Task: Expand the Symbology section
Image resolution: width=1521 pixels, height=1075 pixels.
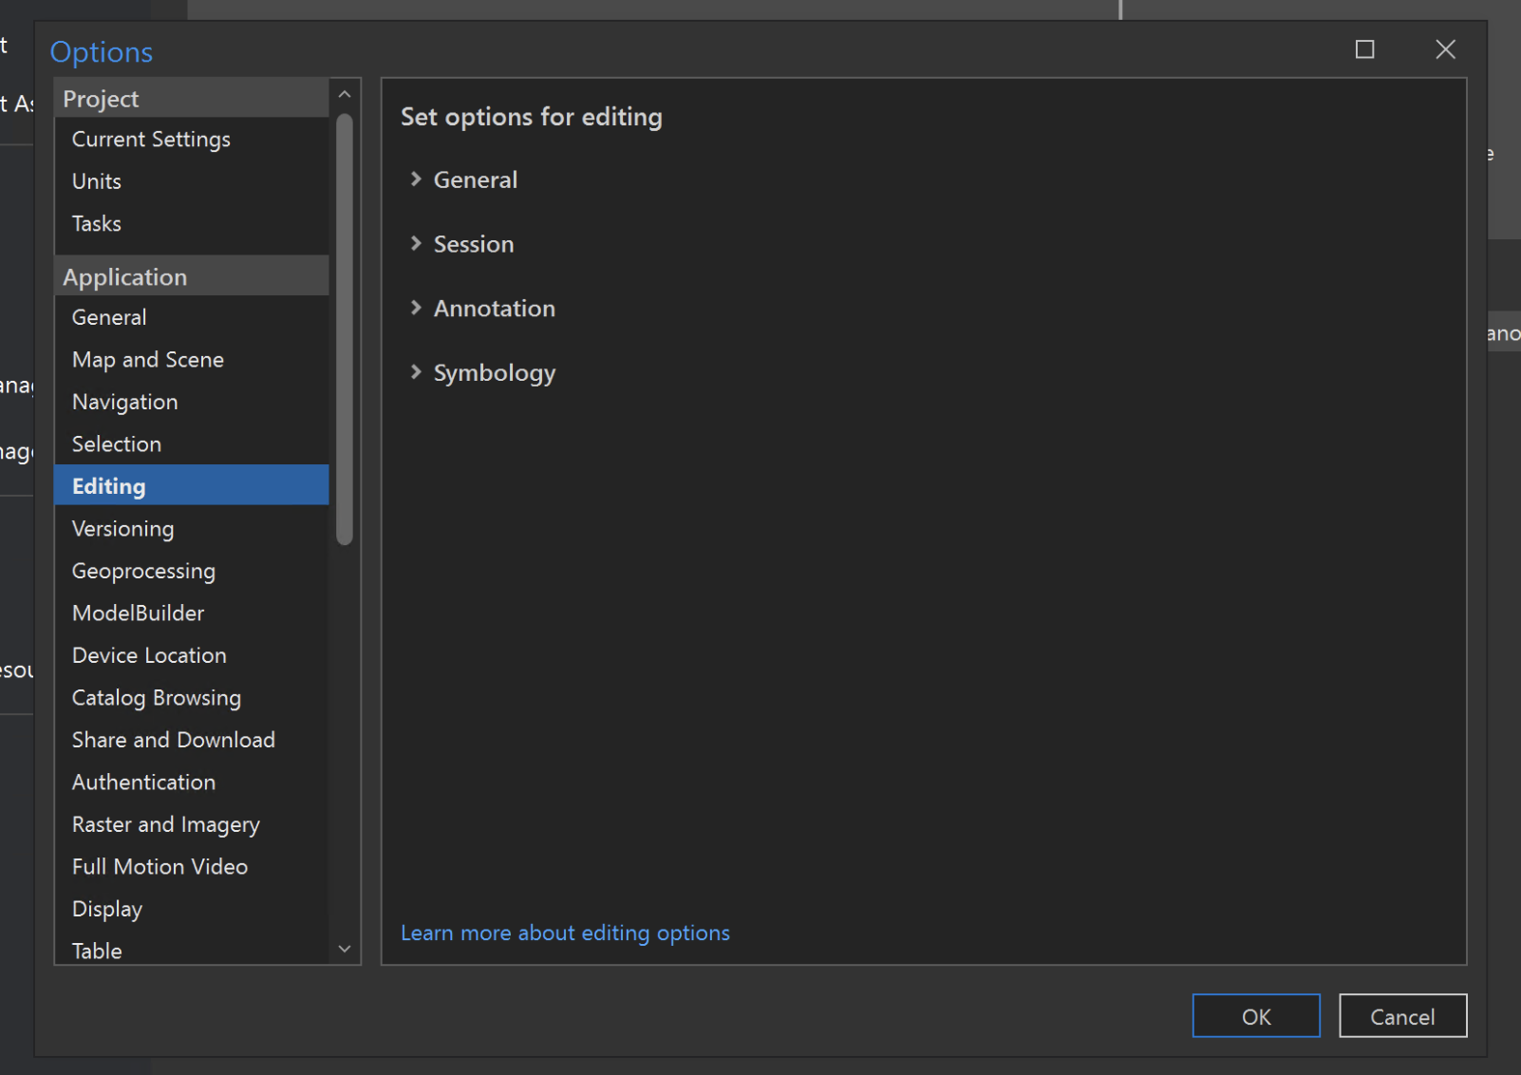Action: [494, 372]
